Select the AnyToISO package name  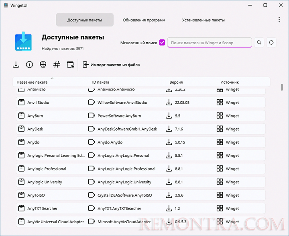[36, 195]
